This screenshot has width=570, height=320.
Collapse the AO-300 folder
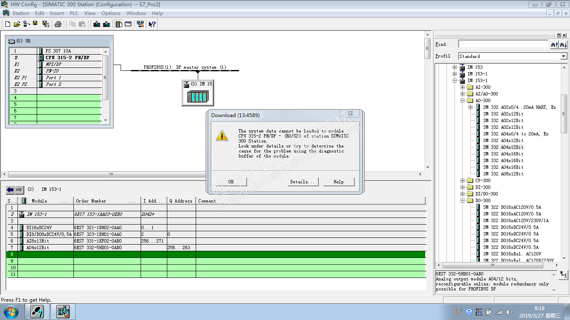[x=462, y=100]
